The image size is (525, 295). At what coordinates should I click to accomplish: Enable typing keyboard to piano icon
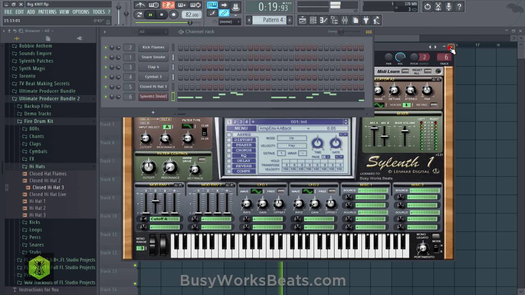pyautogui.click(x=212, y=5)
